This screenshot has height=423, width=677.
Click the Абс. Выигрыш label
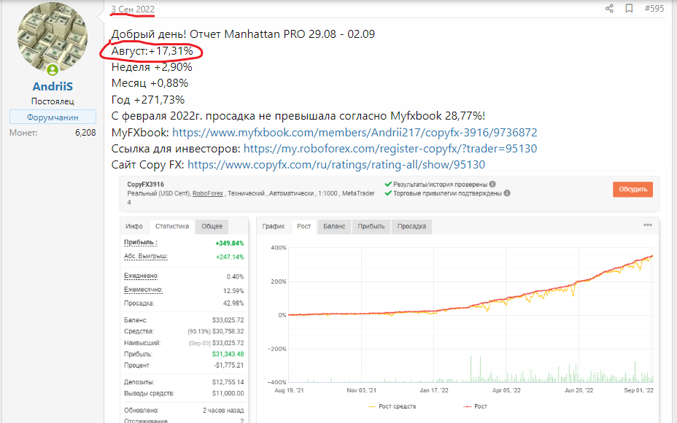145,257
